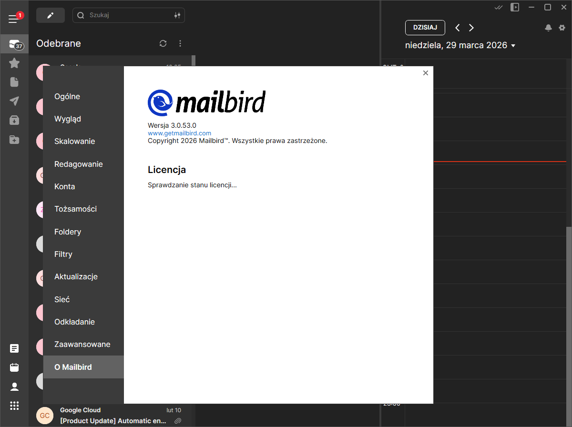Open the Odebrane three-dot menu
572x427 pixels.
[x=180, y=43]
